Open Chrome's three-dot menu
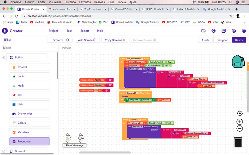This screenshot has width=249, height=155. pos(245,16)
